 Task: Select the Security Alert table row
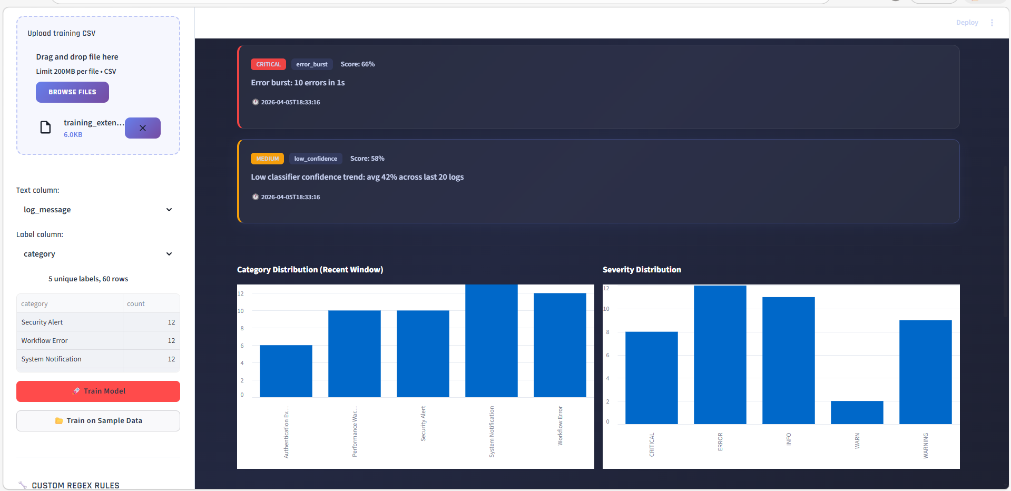[x=98, y=322]
